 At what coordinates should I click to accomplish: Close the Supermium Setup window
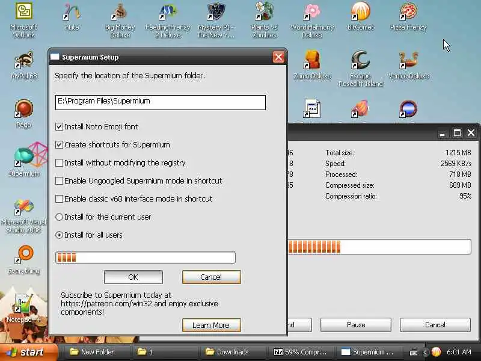coord(278,57)
